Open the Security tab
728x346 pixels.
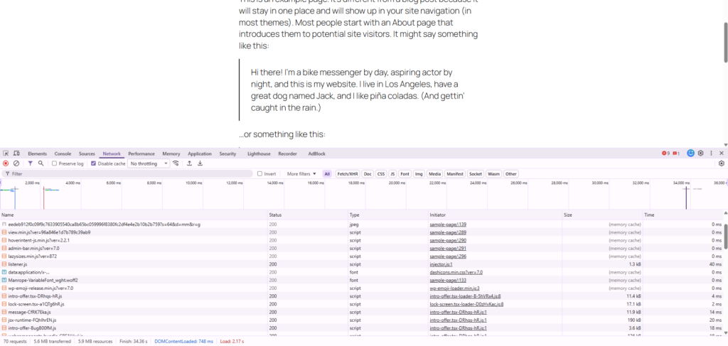click(227, 153)
